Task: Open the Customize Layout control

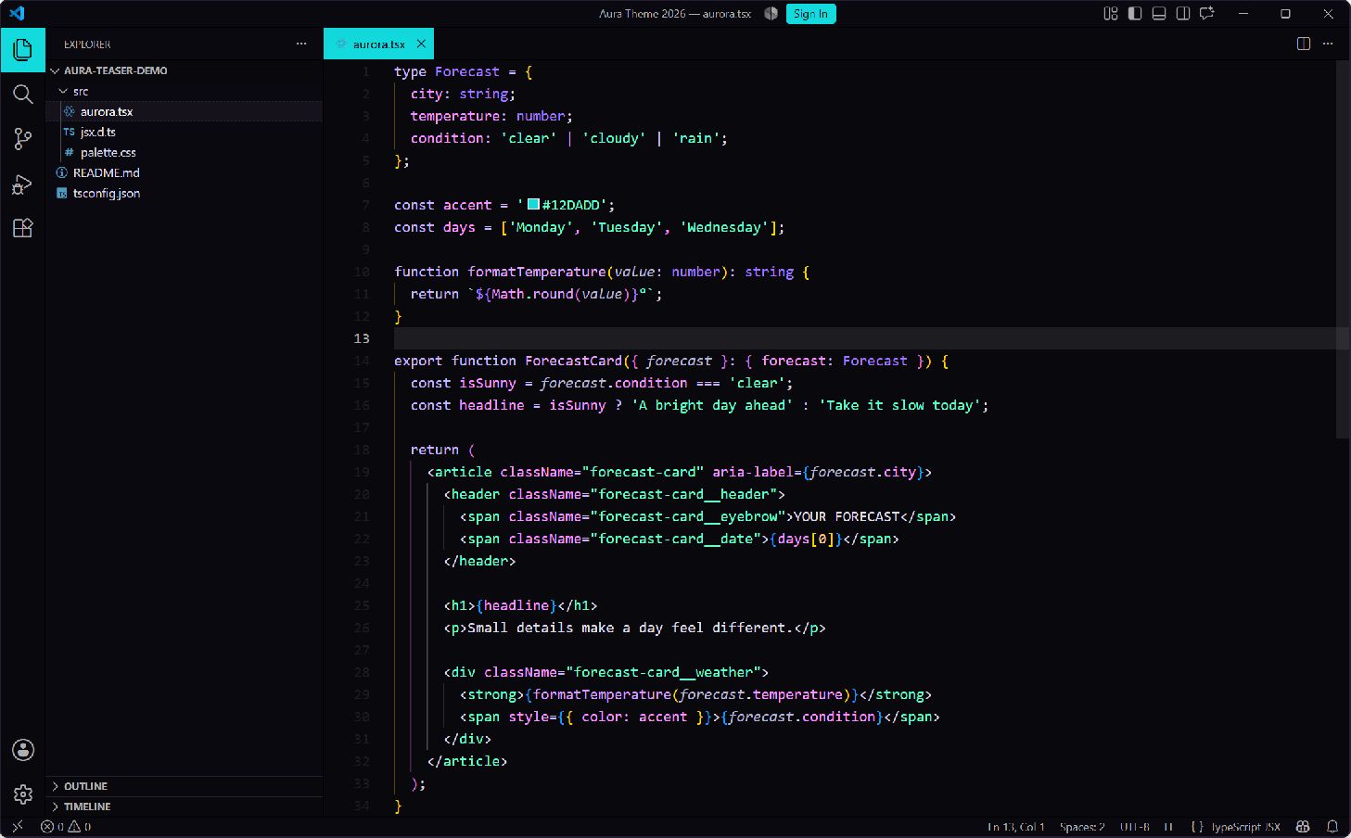Action: pyautogui.click(x=1111, y=14)
